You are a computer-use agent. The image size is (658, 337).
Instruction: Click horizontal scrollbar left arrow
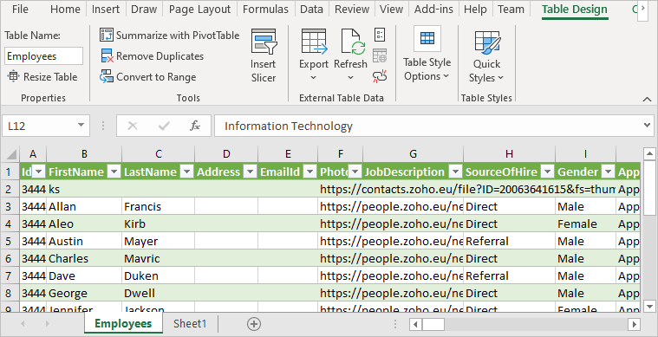click(415, 324)
